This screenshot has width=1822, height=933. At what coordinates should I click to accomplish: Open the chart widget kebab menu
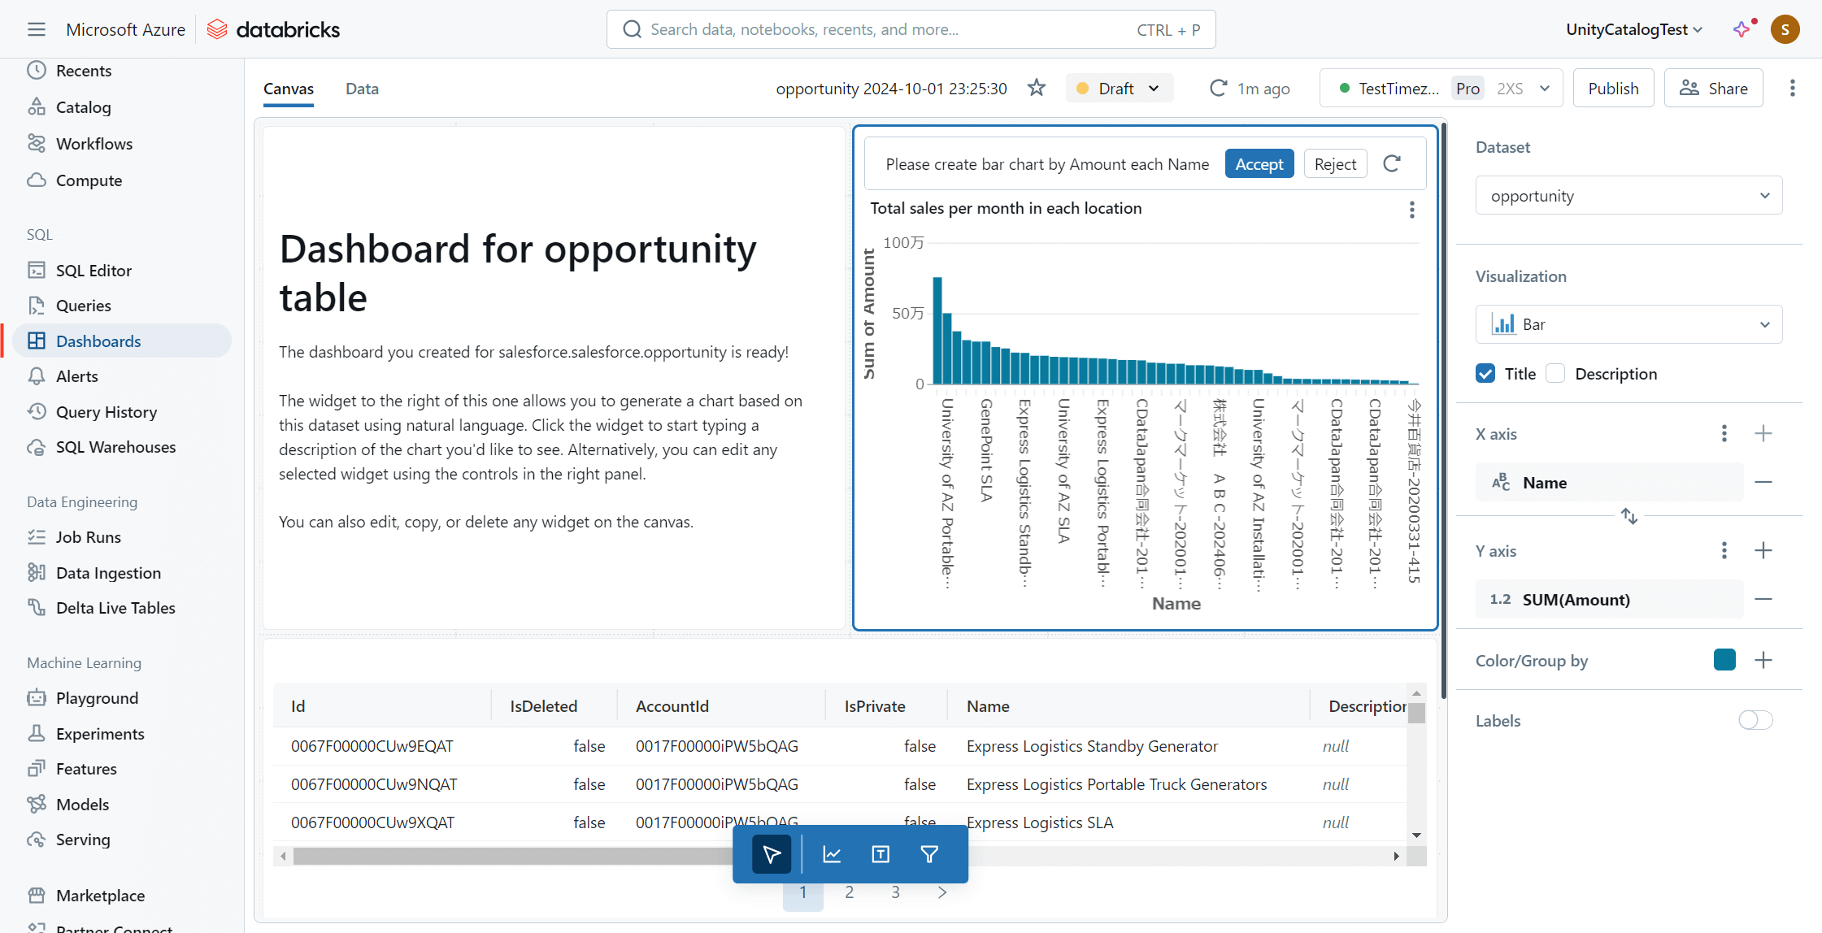1412,210
